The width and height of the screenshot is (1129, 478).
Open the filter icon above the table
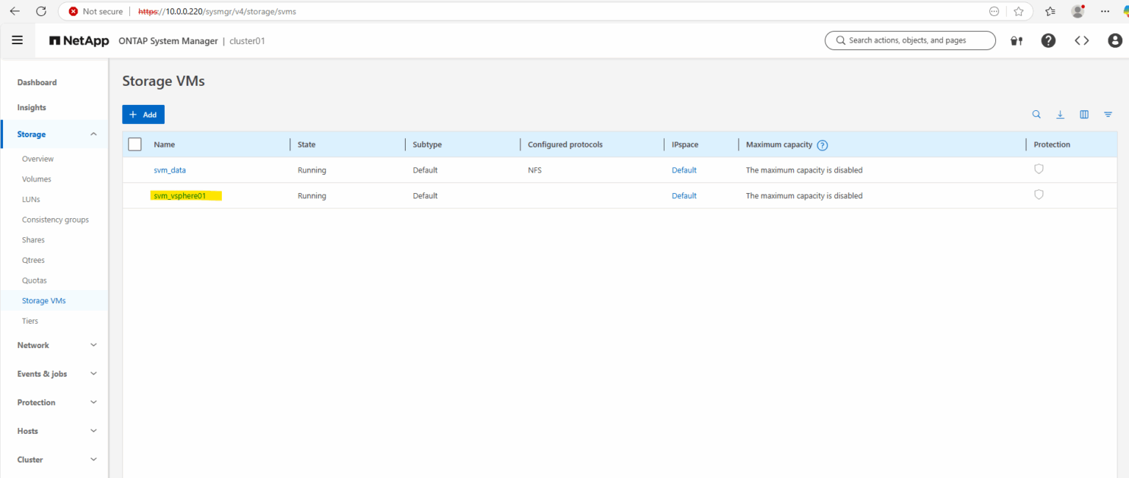[x=1108, y=114]
